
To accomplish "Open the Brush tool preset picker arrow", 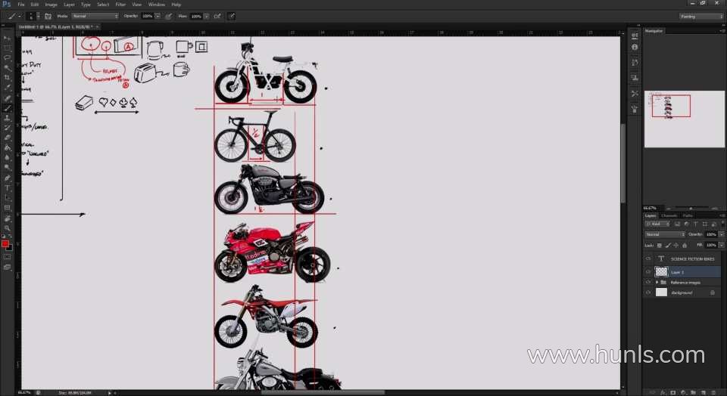I will [19, 16].
